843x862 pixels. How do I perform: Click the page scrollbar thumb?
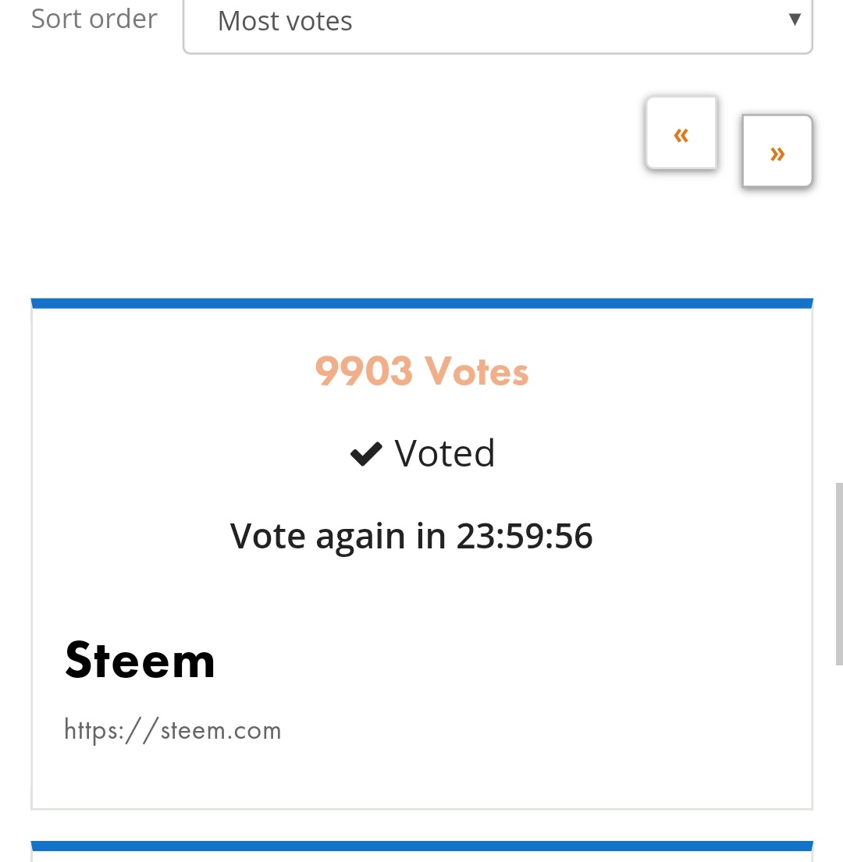(x=839, y=573)
